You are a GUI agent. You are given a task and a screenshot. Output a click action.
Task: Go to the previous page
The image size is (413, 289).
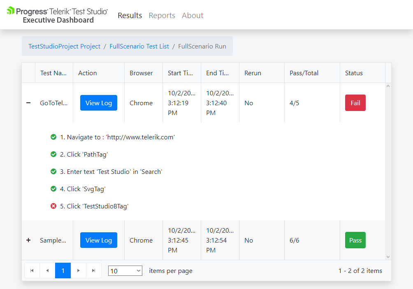47,271
